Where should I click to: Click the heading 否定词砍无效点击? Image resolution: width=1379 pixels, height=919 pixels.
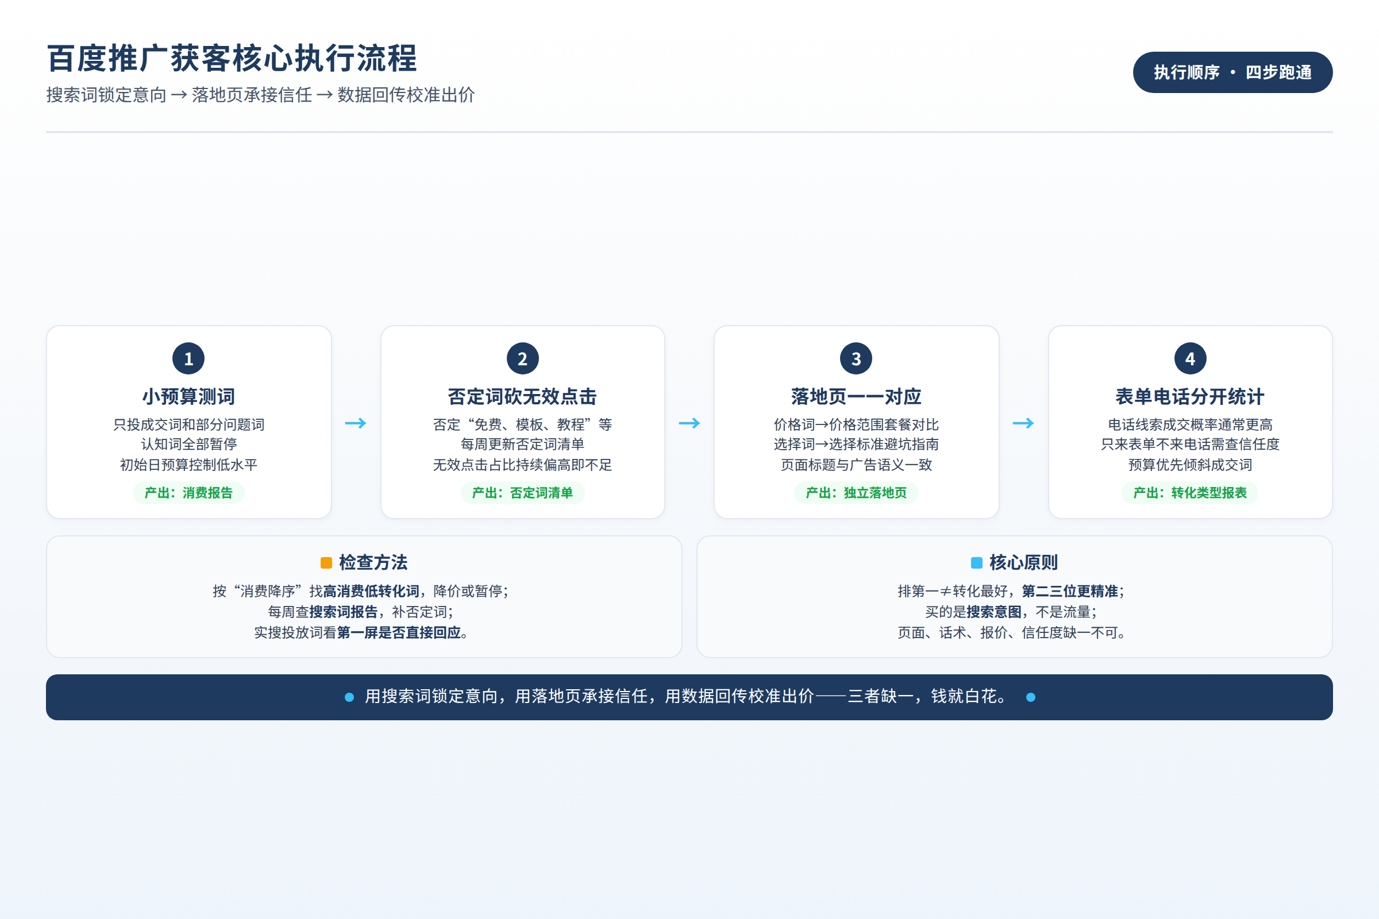pos(522,396)
